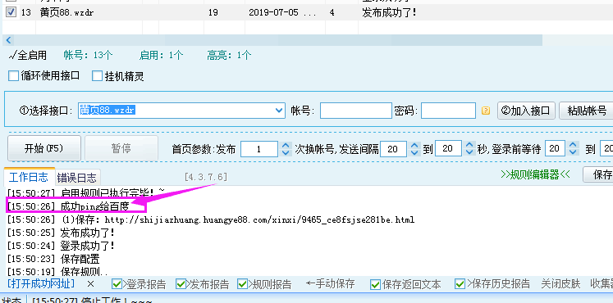Toggle the >保存历史报告 checkbox
The width and height of the screenshot is (613, 303).
pyautogui.click(x=460, y=284)
